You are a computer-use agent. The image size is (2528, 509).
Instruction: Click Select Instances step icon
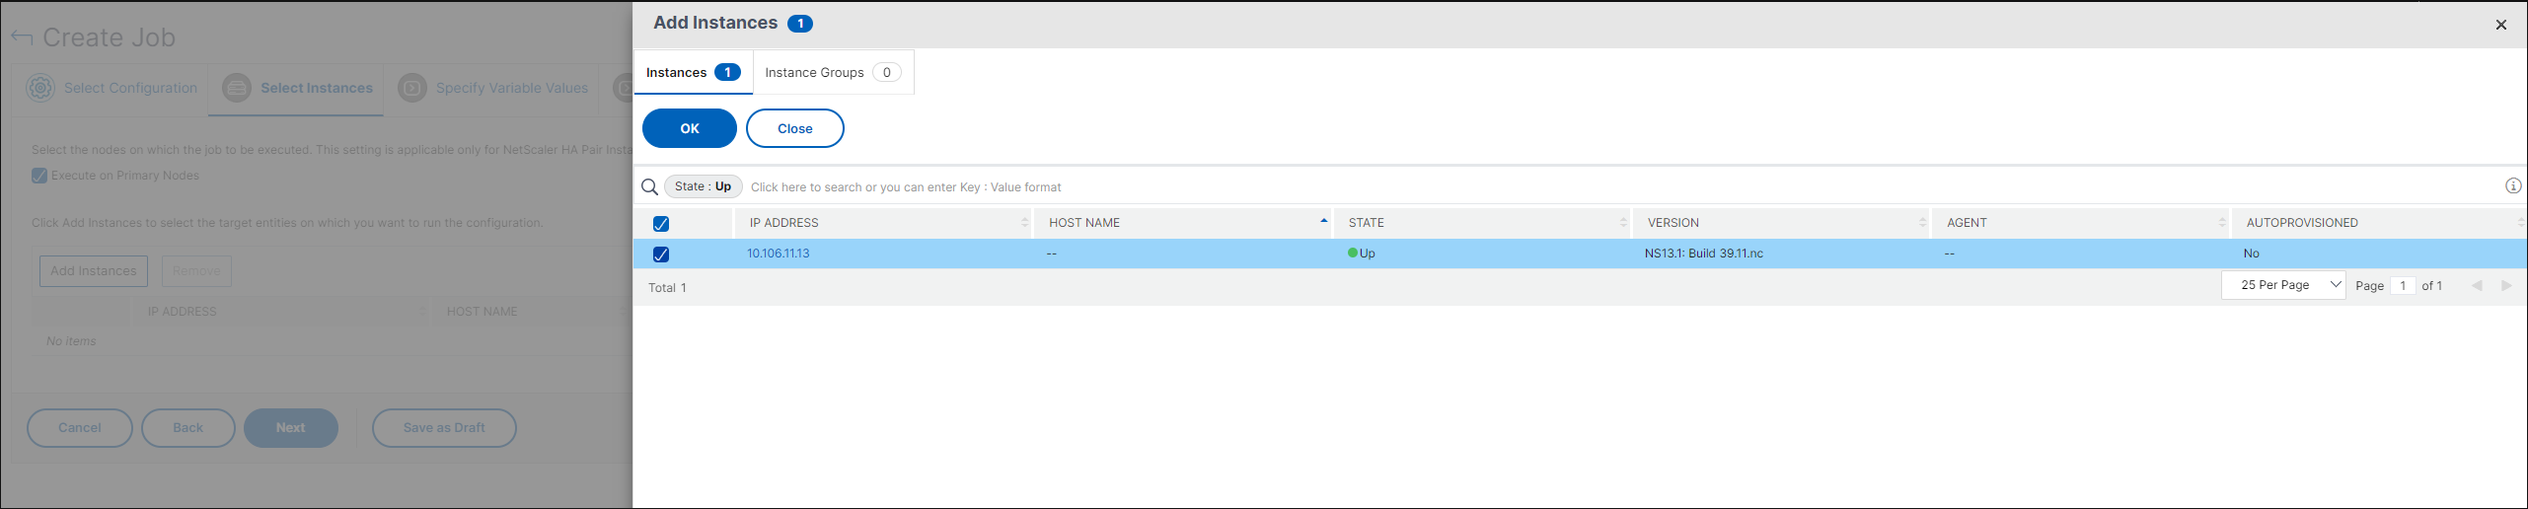point(237,88)
